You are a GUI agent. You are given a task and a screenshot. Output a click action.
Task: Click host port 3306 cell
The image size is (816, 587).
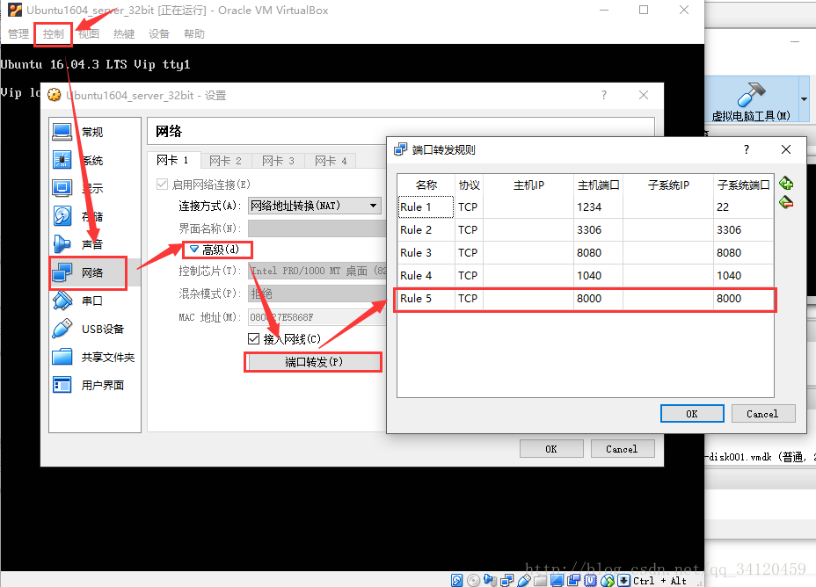[x=598, y=230]
